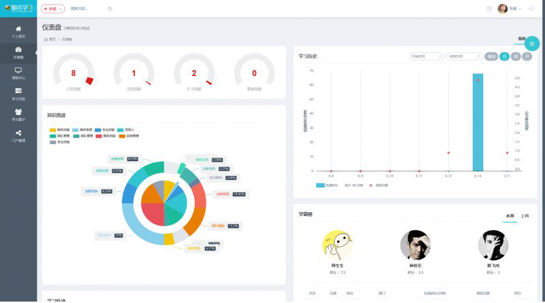Click the 12.5% label on donut chart

pyautogui.click(x=233, y=226)
